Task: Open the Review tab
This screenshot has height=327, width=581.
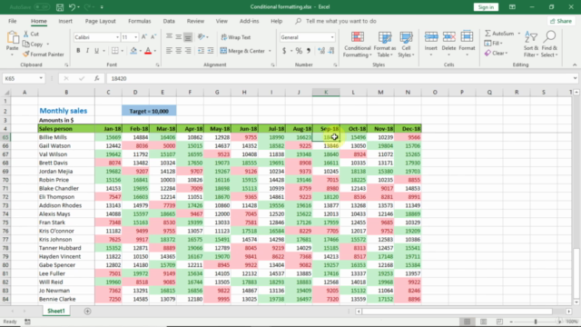Action: 195,21
